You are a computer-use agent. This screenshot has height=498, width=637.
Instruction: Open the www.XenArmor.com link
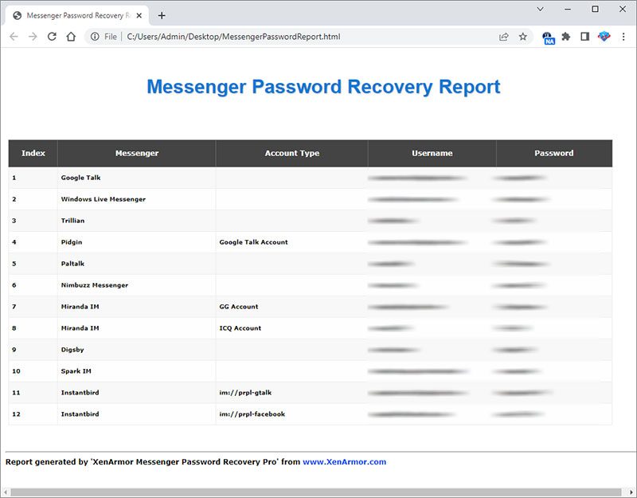pos(345,462)
